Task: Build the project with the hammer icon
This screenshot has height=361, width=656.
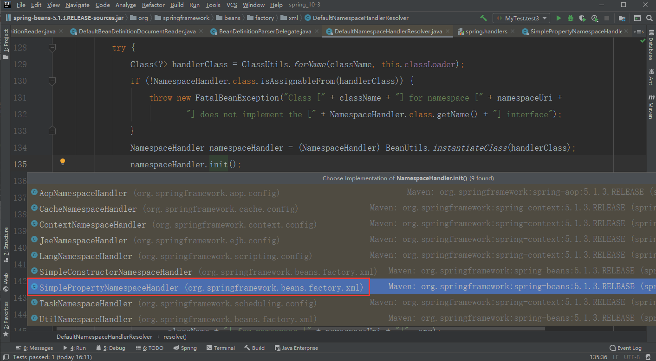Action: click(x=484, y=18)
